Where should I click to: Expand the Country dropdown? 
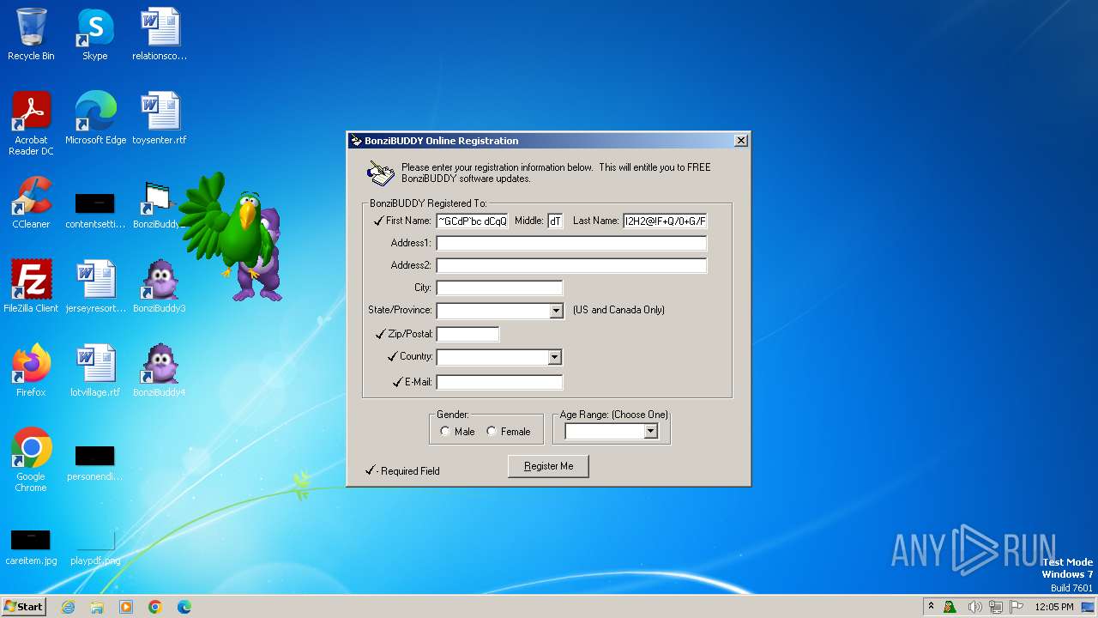point(554,357)
